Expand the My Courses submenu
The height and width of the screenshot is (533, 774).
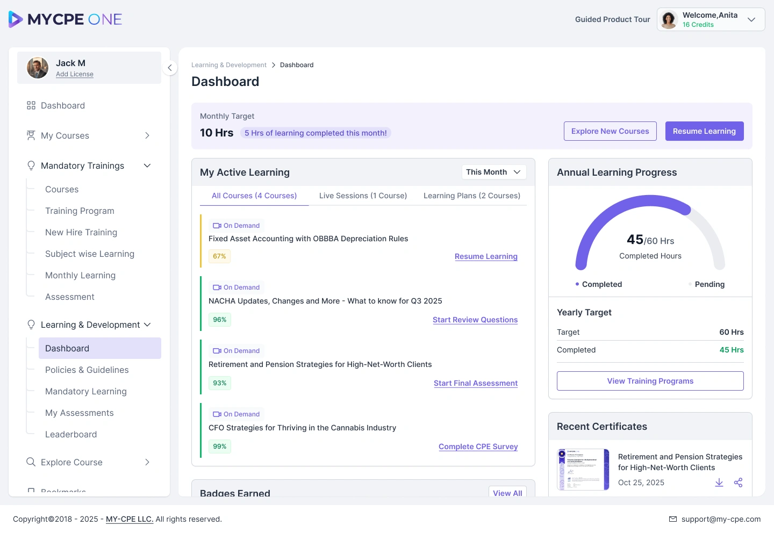(147, 135)
